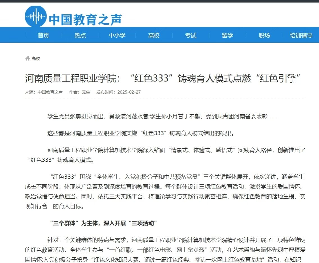Click the 中国教育之声 site title text
The width and height of the screenshot is (319, 263).
(85, 19)
